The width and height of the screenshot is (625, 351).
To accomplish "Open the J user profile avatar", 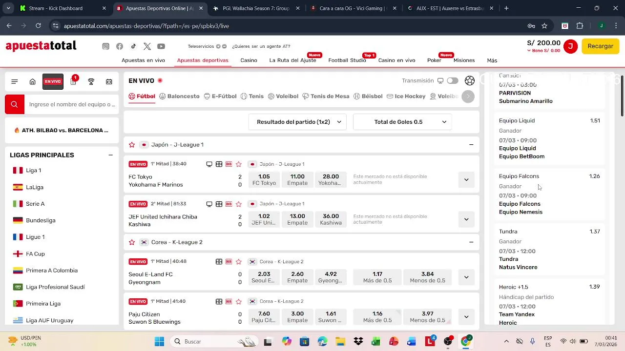I will [x=570, y=46].
